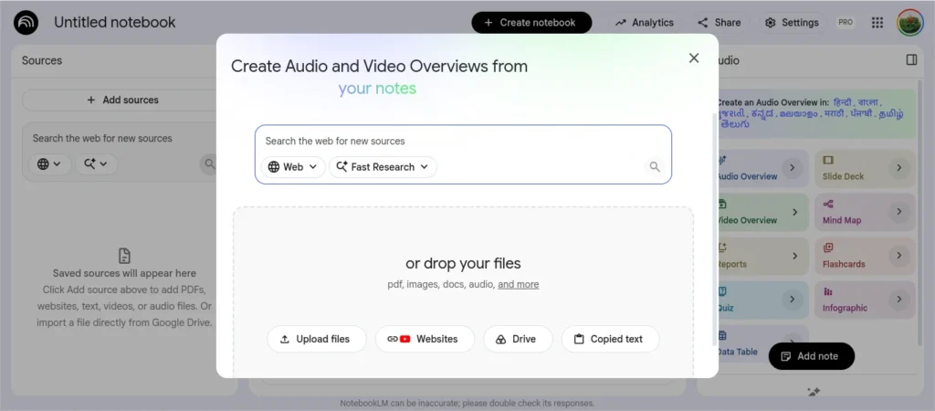The image size is (935, 411).
Task: Open research mode dropdown in Sources panel
Action: (x=96, y=164)
